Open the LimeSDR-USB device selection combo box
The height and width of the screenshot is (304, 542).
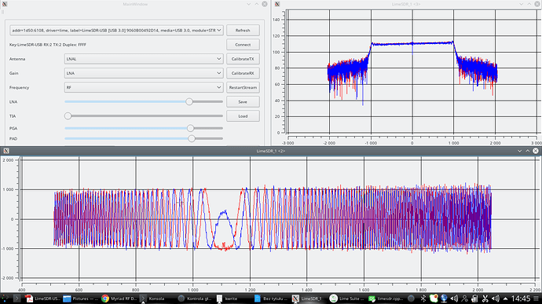[116, 31]
